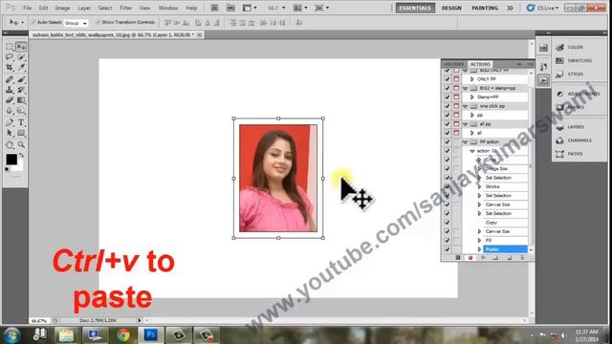The height and width of the screenshot is (344, 612).
Task: Select the Dodge tool
Action: pyautogui.click(x=21, y=111)
